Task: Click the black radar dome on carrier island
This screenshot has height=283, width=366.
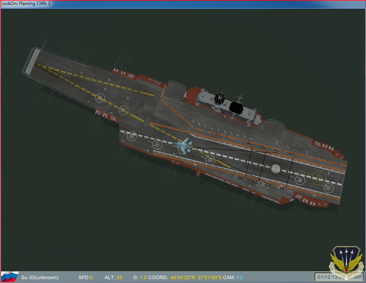Action: (236, 108)
